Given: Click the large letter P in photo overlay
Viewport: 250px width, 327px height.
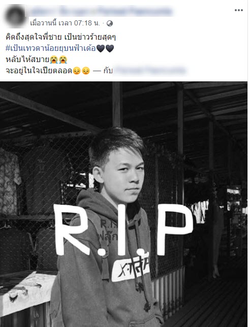Looking at the screenshot, I should [175, 229].
